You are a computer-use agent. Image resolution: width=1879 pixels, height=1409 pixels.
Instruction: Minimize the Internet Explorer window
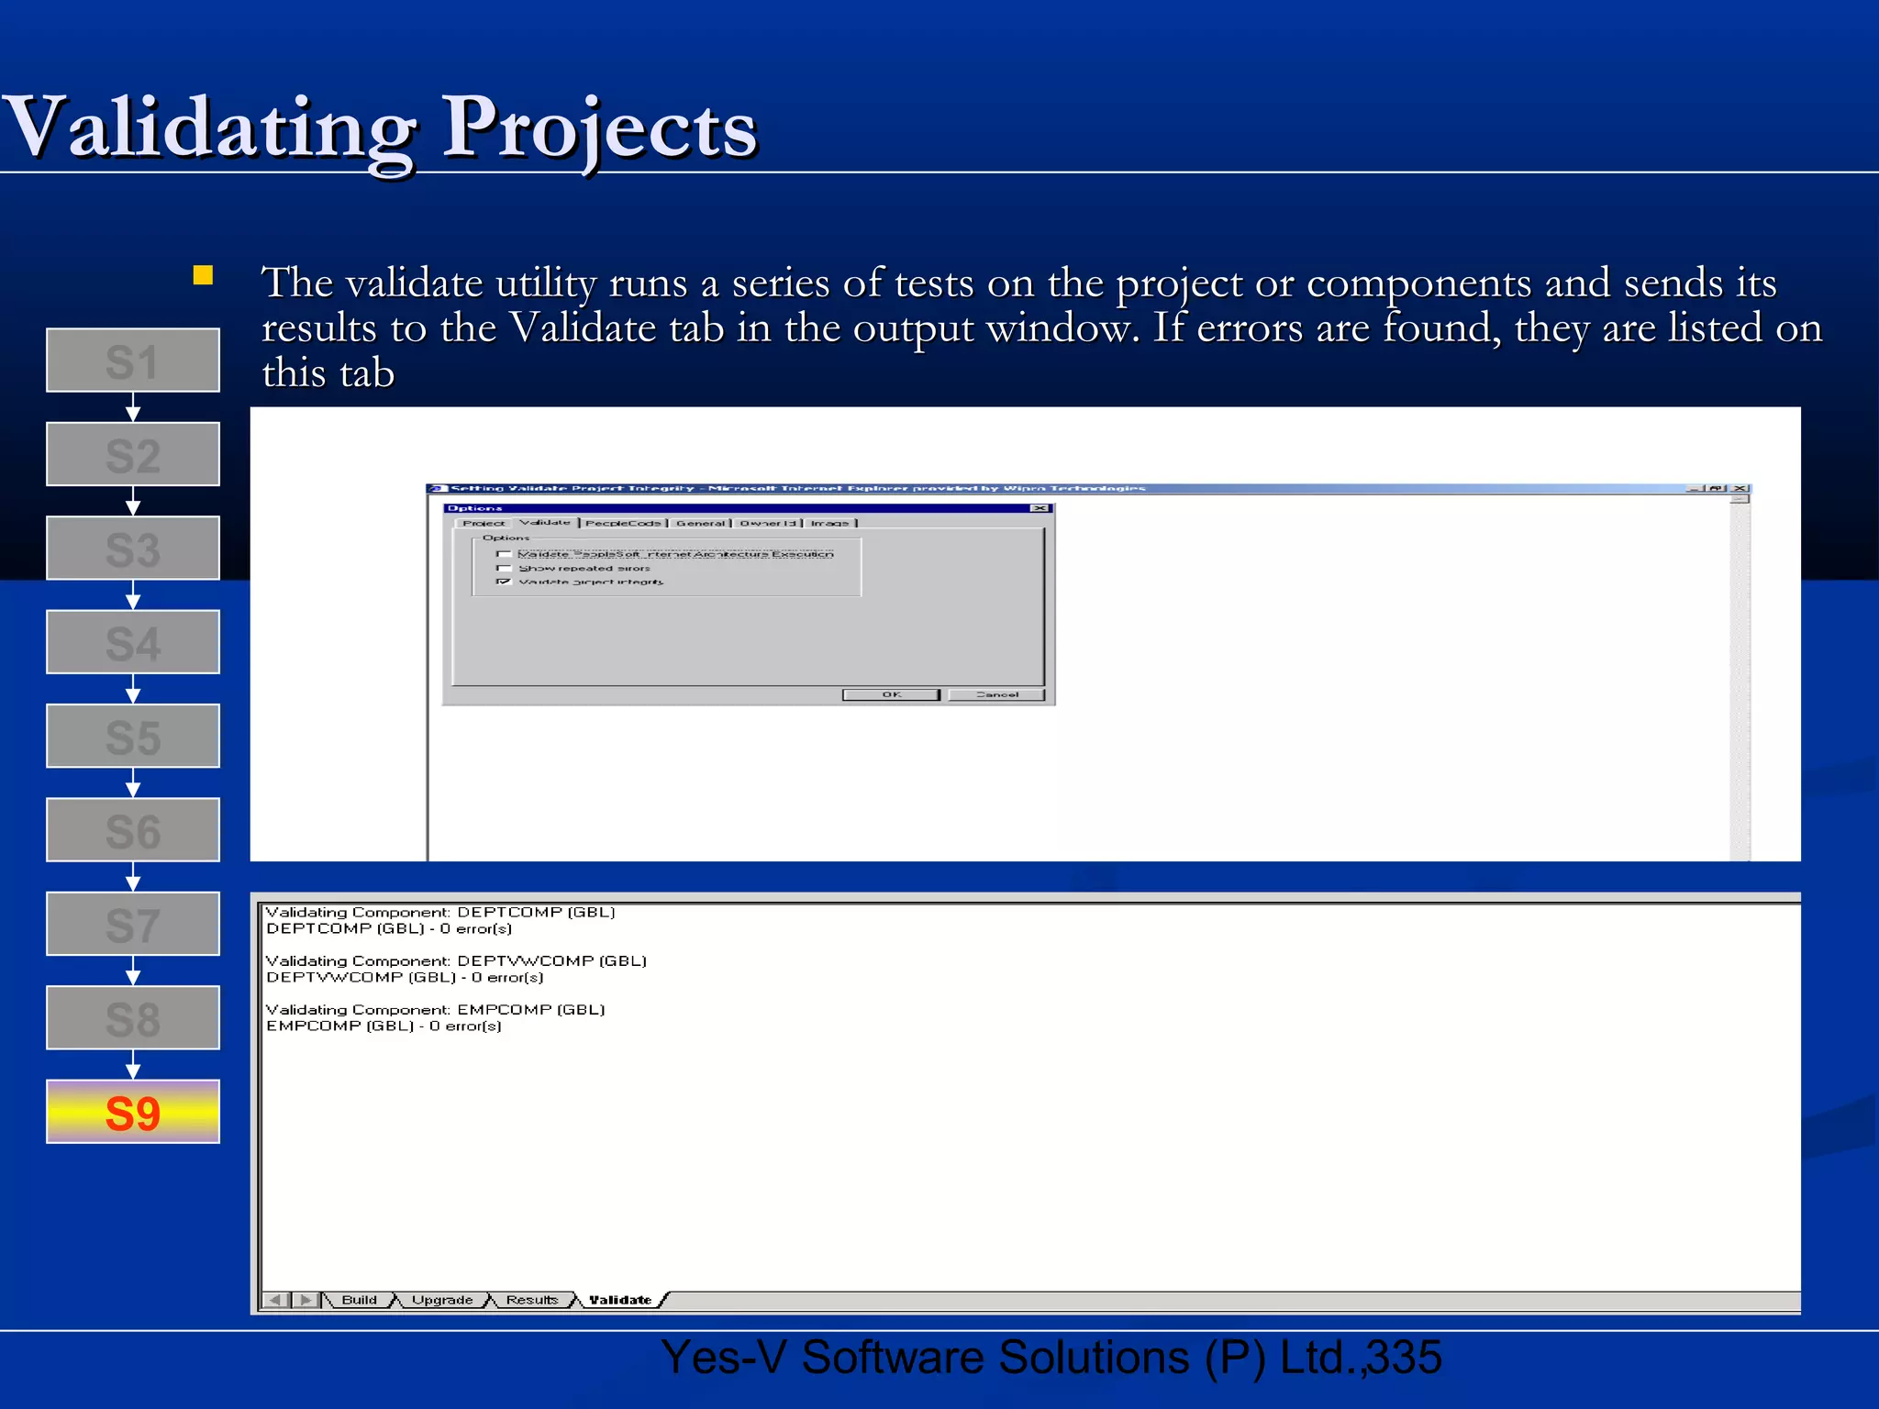(1696, 488)
